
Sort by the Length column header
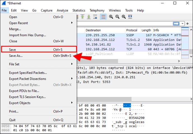click(x=147, y=30)
